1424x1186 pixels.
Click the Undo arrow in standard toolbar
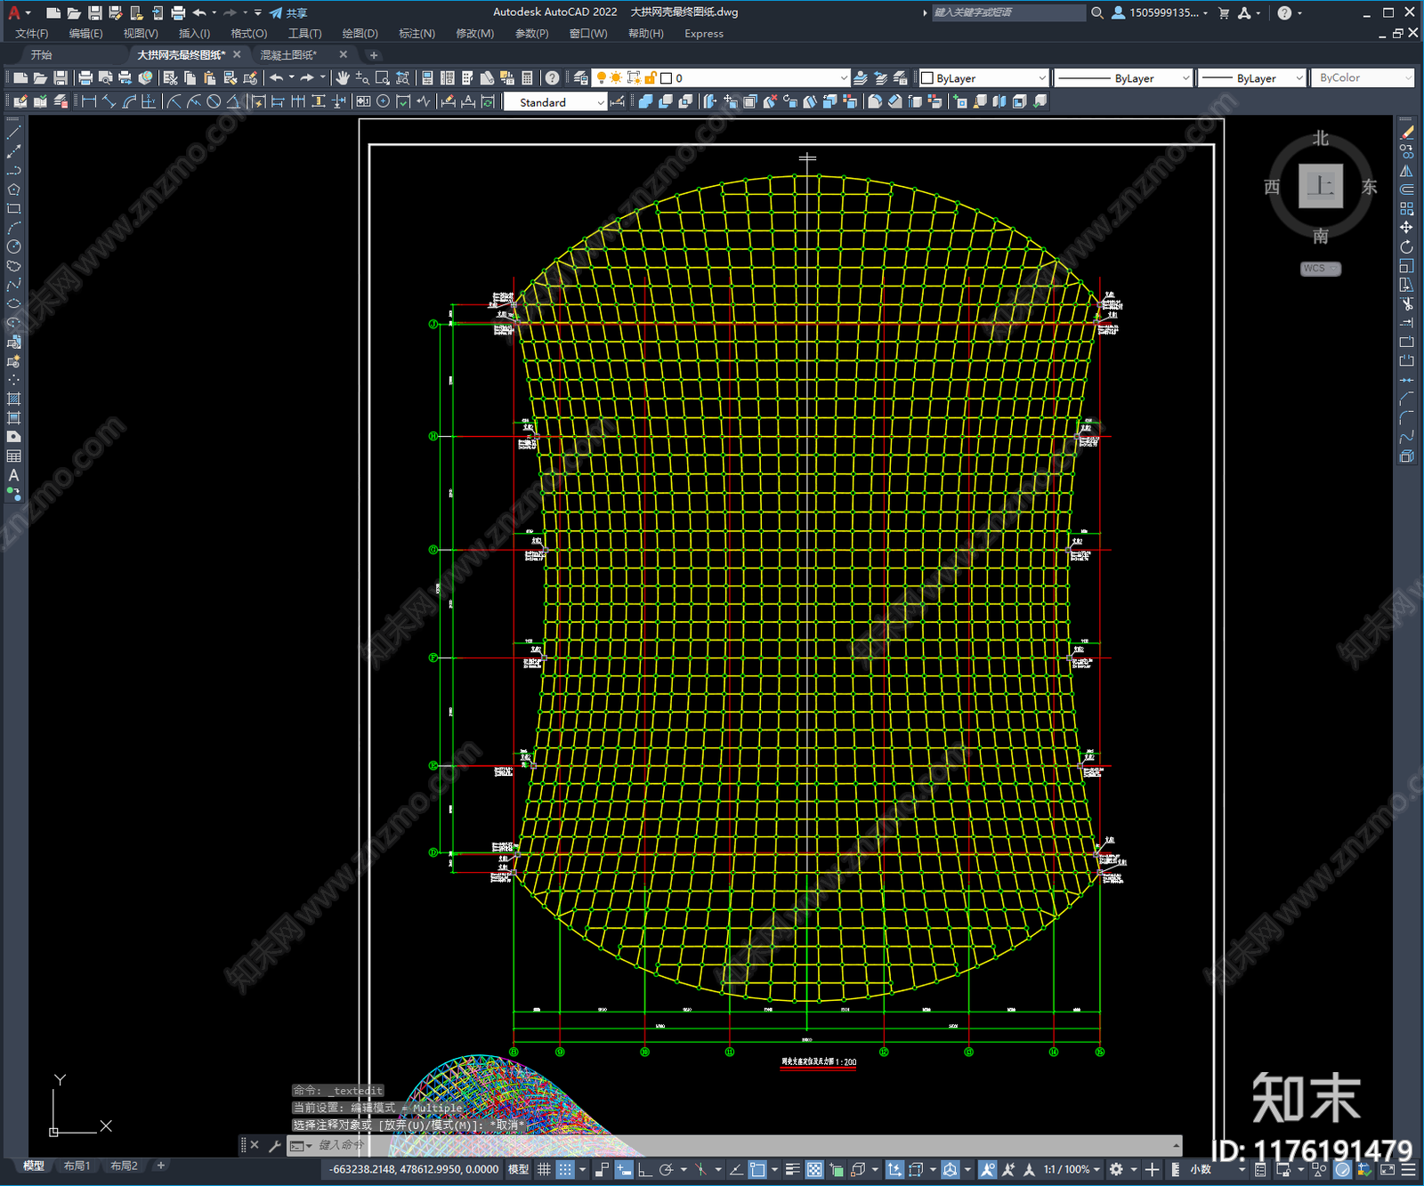277,78
